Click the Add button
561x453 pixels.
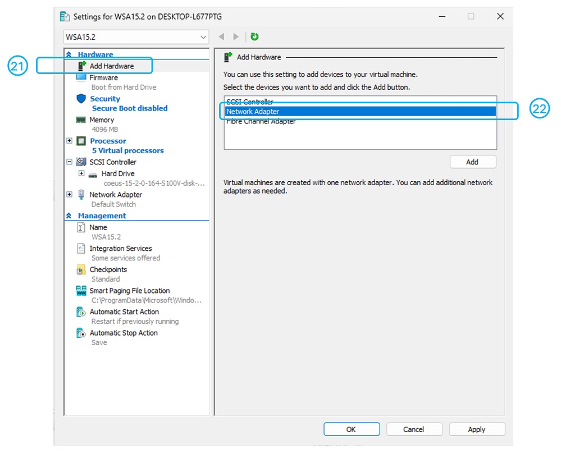click(473, 162)
